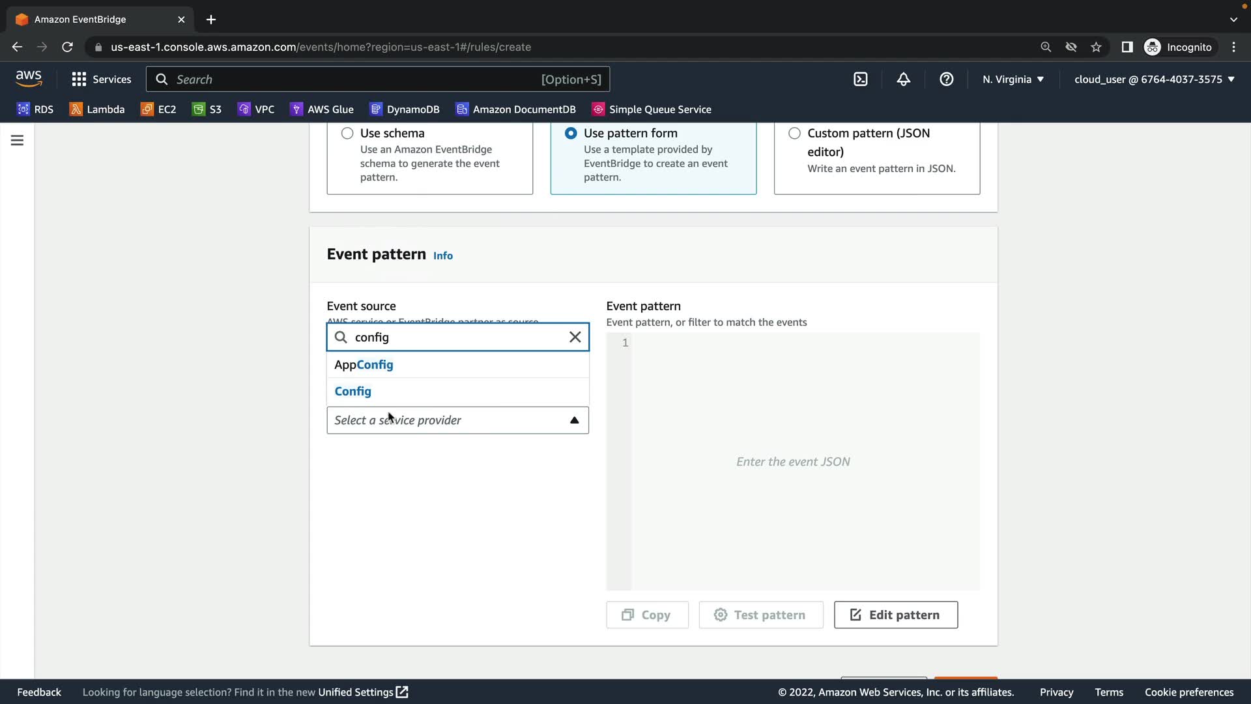Screen dimensions: 1251x704
Task: Pick AppConfig from the suggestions list
Action: (364, 364)
